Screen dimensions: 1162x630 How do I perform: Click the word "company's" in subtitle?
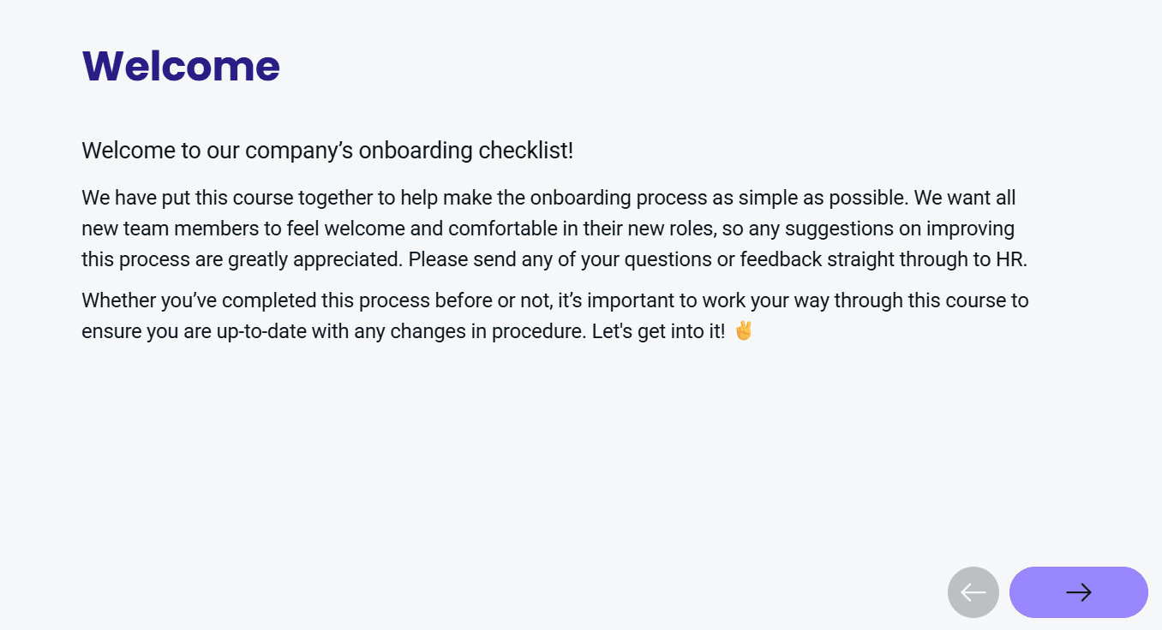298,151
